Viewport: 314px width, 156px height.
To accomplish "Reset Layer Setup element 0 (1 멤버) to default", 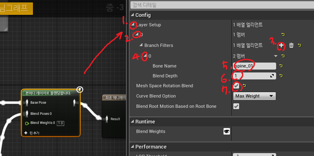I will click(283, 35).
